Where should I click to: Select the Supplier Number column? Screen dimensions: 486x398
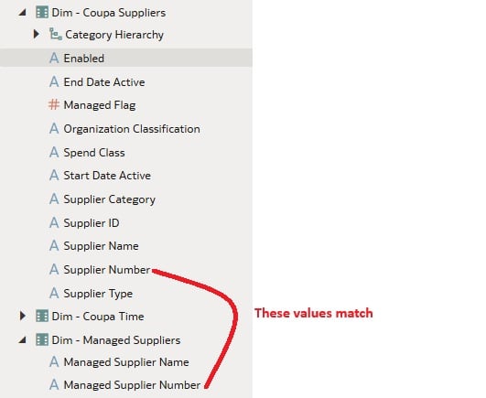[x=107, y=270]
